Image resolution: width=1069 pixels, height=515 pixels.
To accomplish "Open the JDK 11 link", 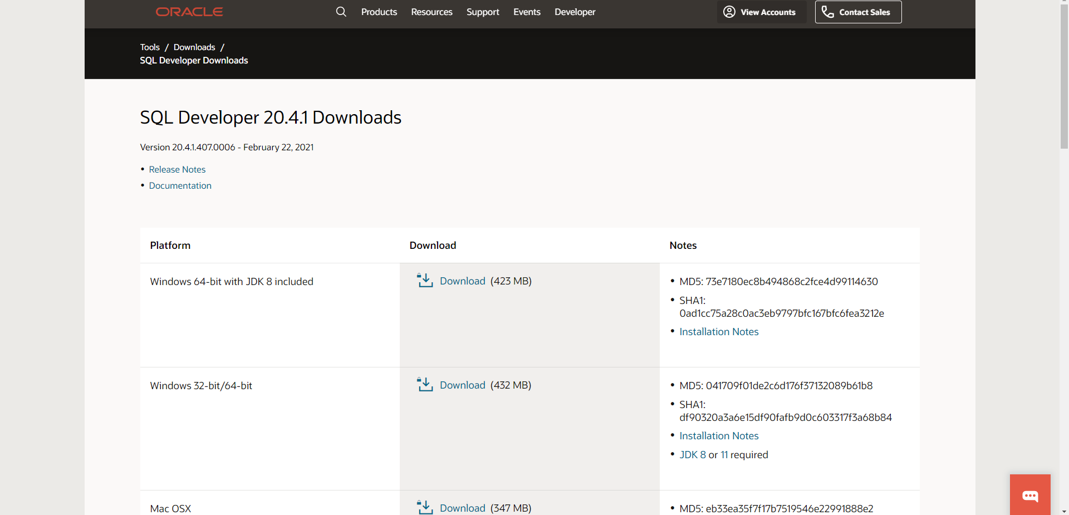I will coord(724,455).
